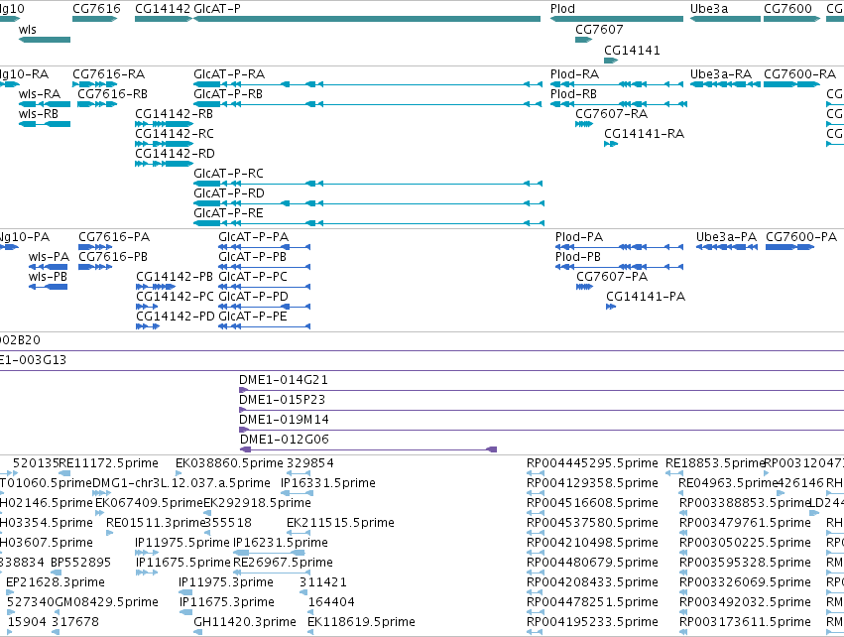Click EST EP21628.3prime

(x=10, y=592)
